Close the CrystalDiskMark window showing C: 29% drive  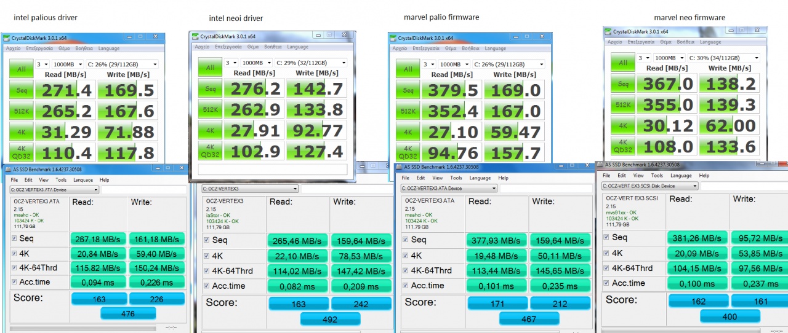(345, 36)
